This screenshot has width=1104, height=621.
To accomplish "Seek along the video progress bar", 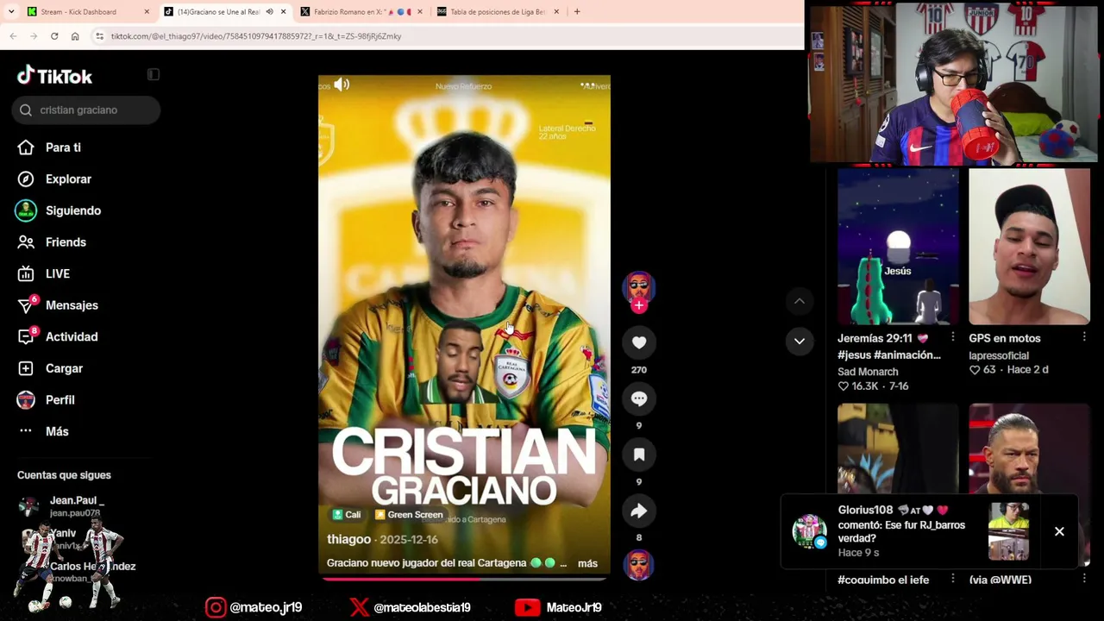I will point(464,579).
